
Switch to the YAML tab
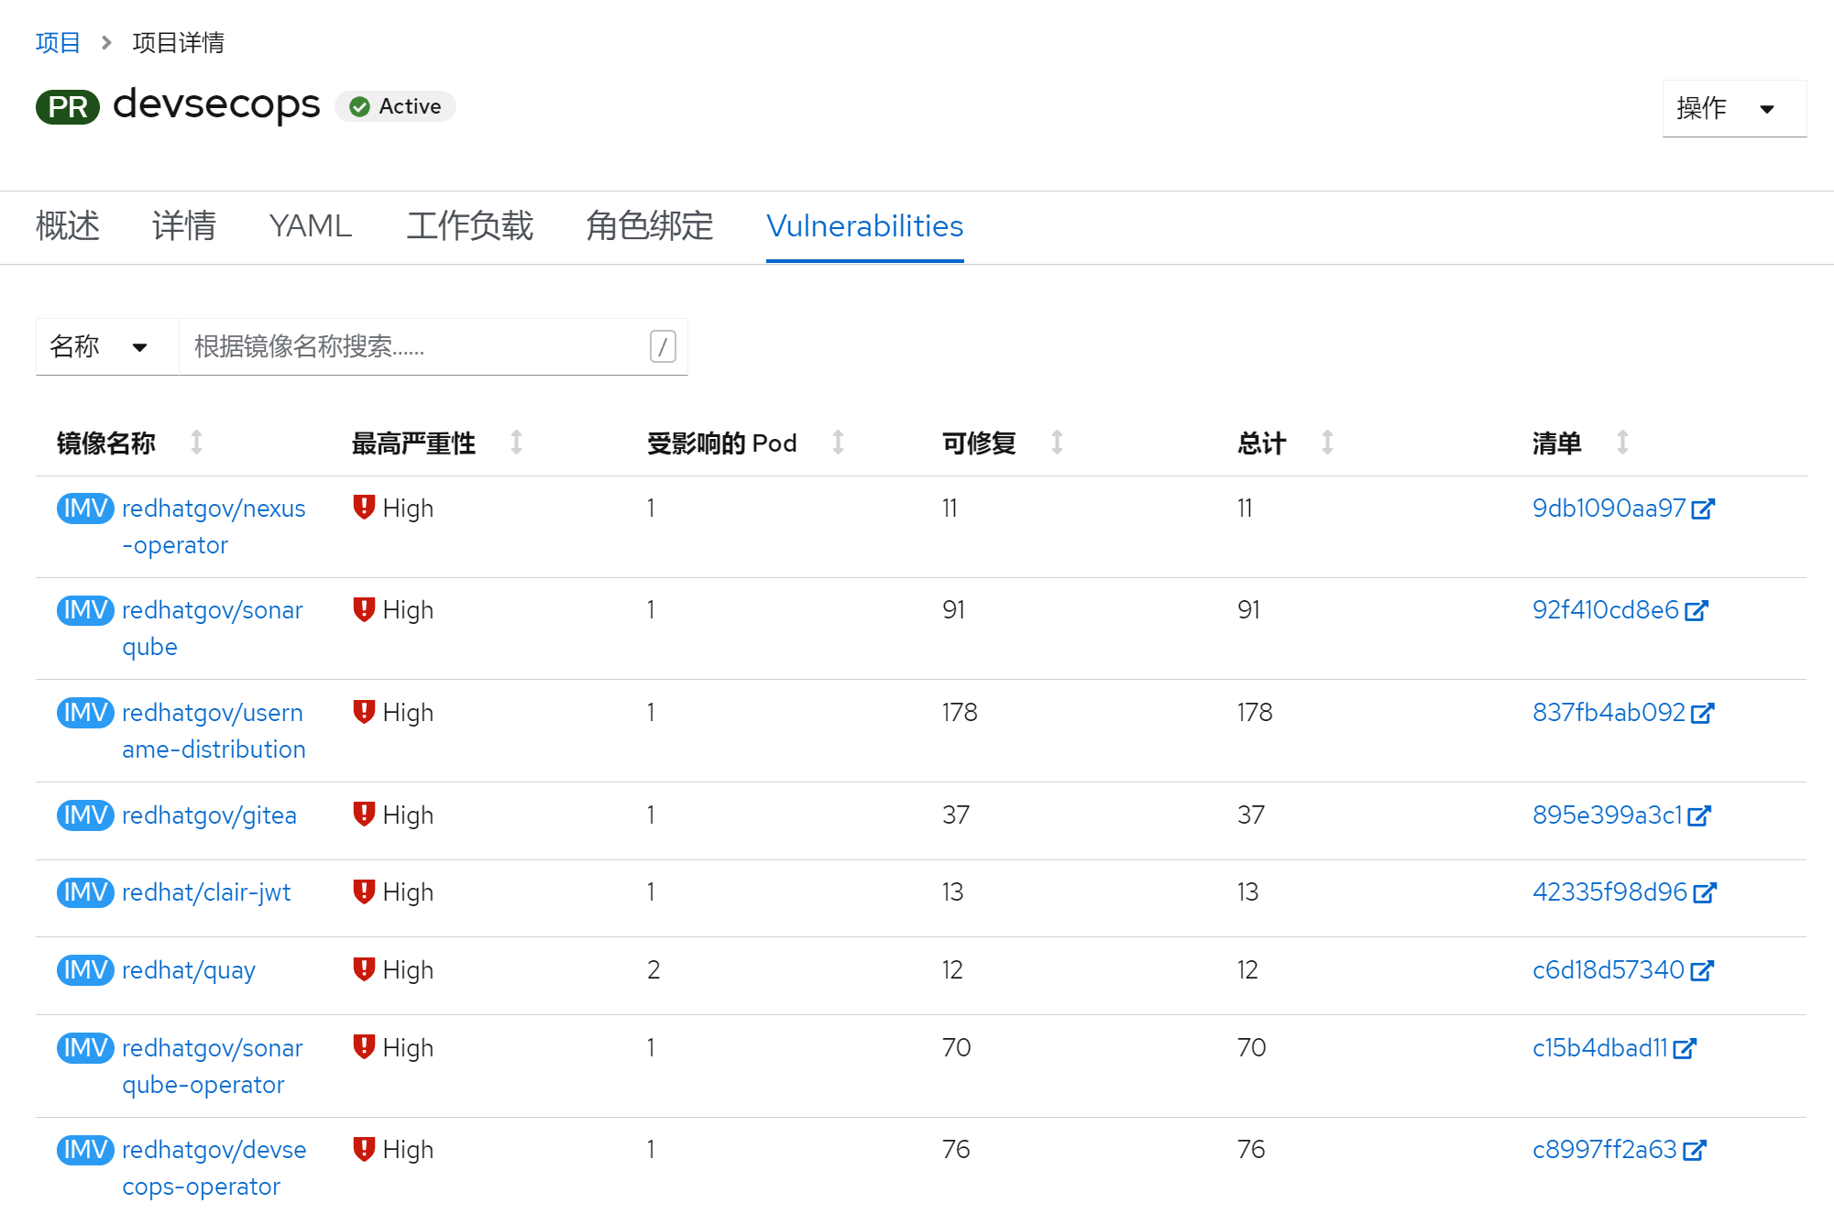310,226
